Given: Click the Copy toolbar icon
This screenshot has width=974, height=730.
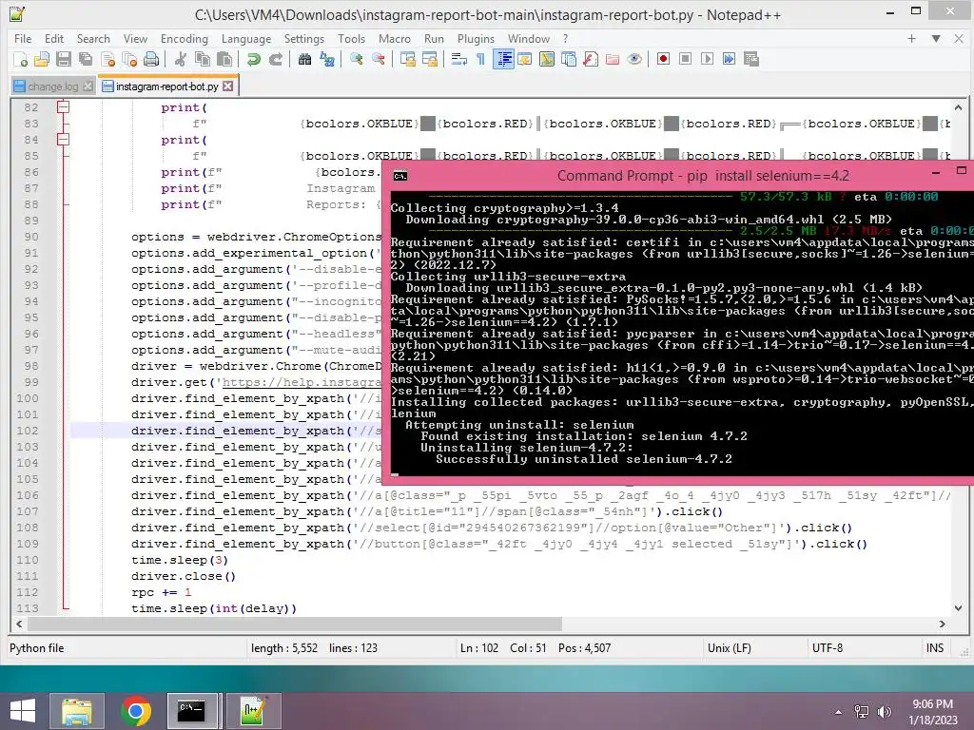Looking at the screenshot, I should point(203,59).
